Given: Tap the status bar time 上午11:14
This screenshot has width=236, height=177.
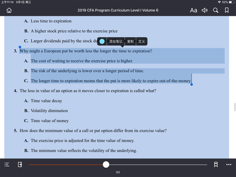Looking at the screenshot, I should 7,2.
